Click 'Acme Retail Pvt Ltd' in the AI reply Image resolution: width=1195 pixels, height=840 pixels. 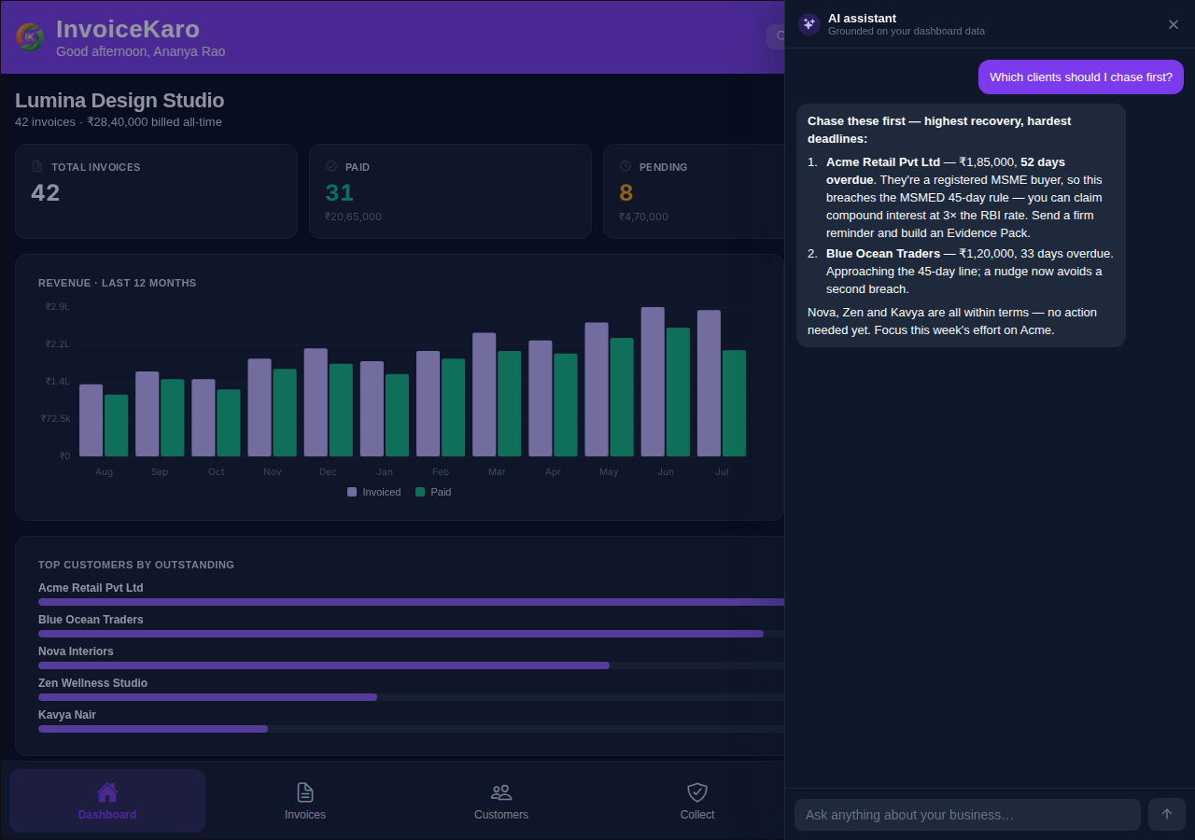(x=883, y=161)
